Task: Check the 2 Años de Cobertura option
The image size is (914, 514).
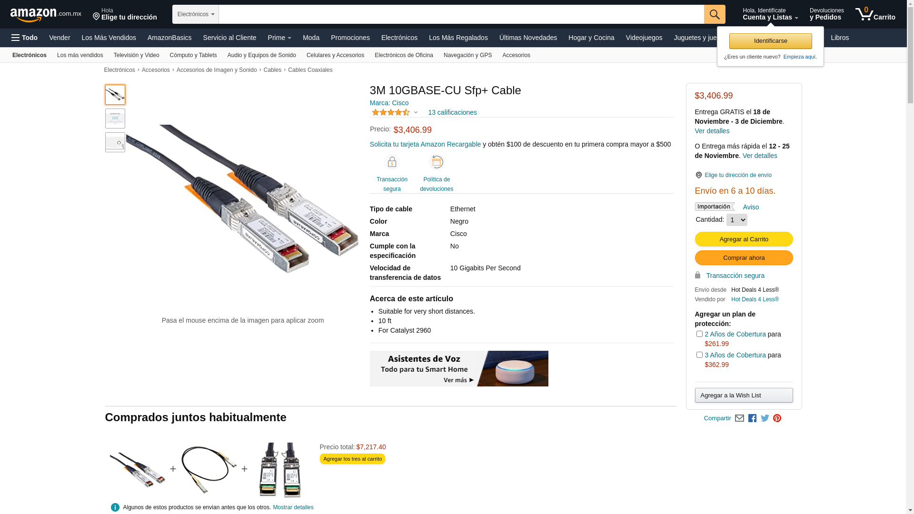Action: point(699,334)
